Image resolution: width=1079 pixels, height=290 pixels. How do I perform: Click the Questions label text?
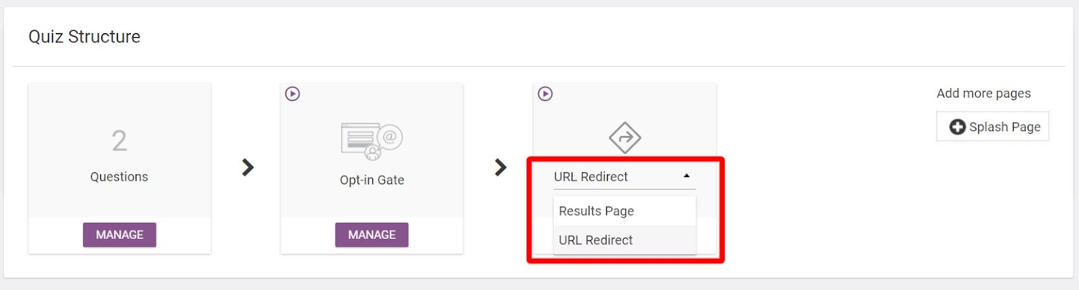119,177
